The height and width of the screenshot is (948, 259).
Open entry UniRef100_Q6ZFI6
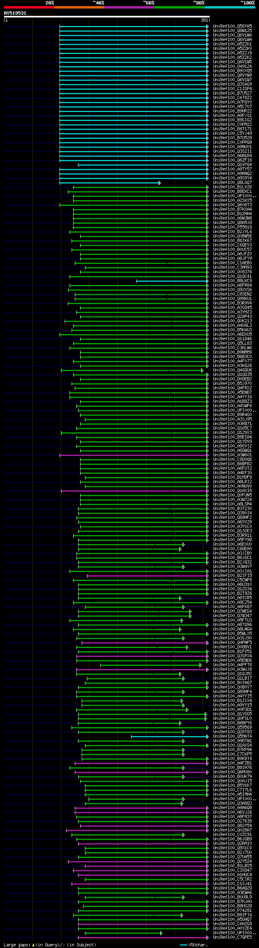pos(232,160)
